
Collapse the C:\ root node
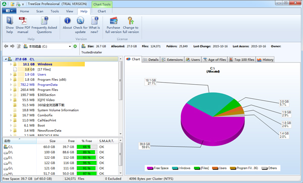click(6, 59)
